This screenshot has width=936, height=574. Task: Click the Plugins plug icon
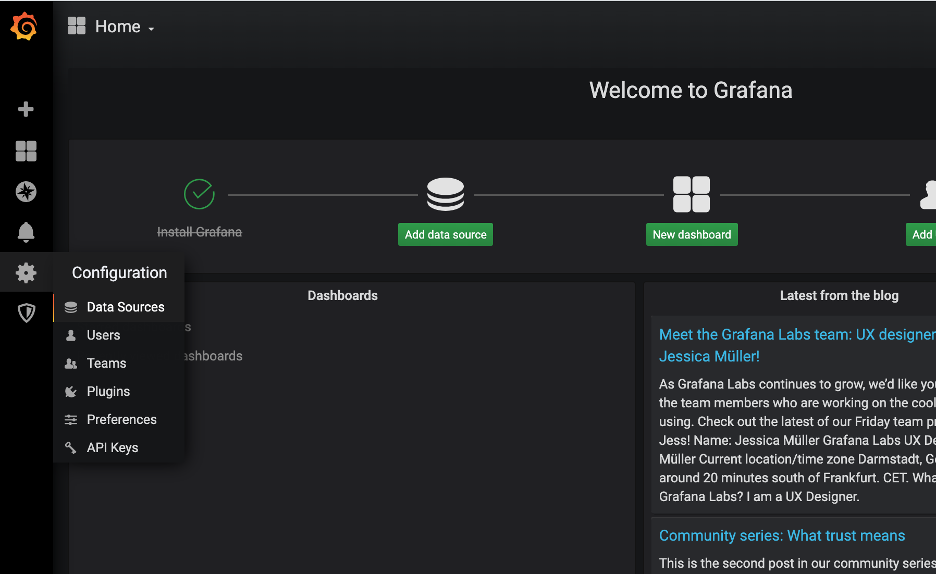pos(71,392)
